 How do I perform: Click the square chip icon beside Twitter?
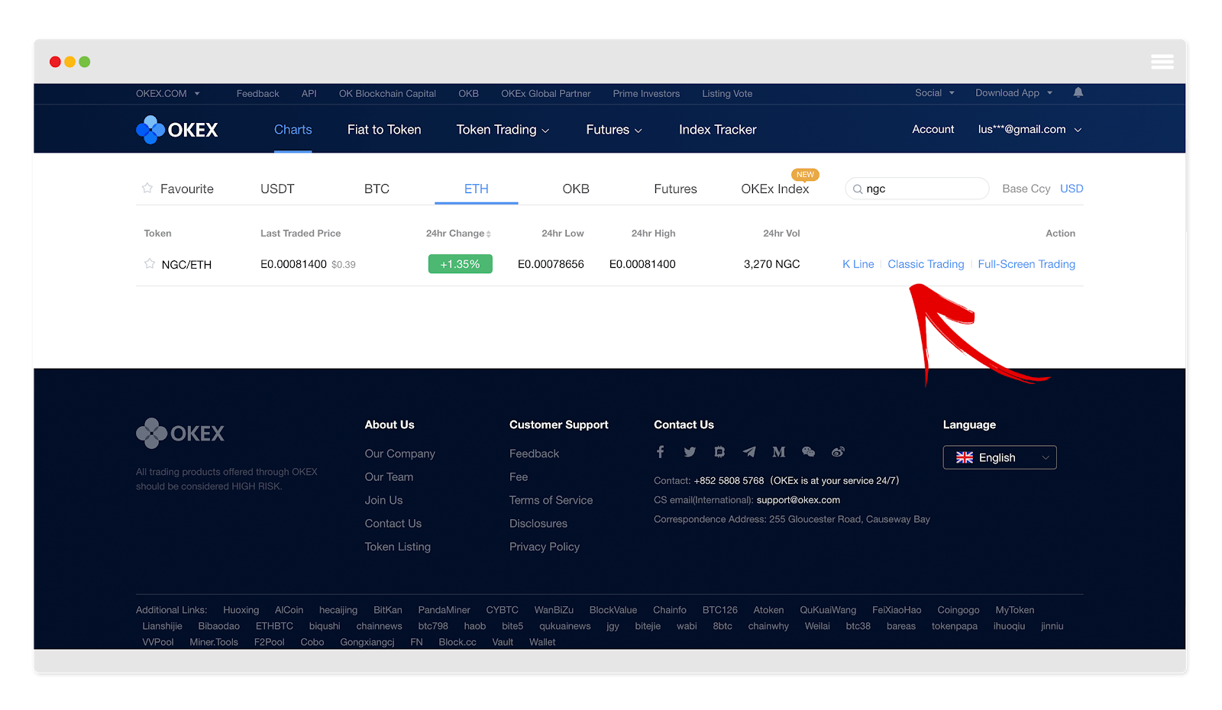(719, 452)
